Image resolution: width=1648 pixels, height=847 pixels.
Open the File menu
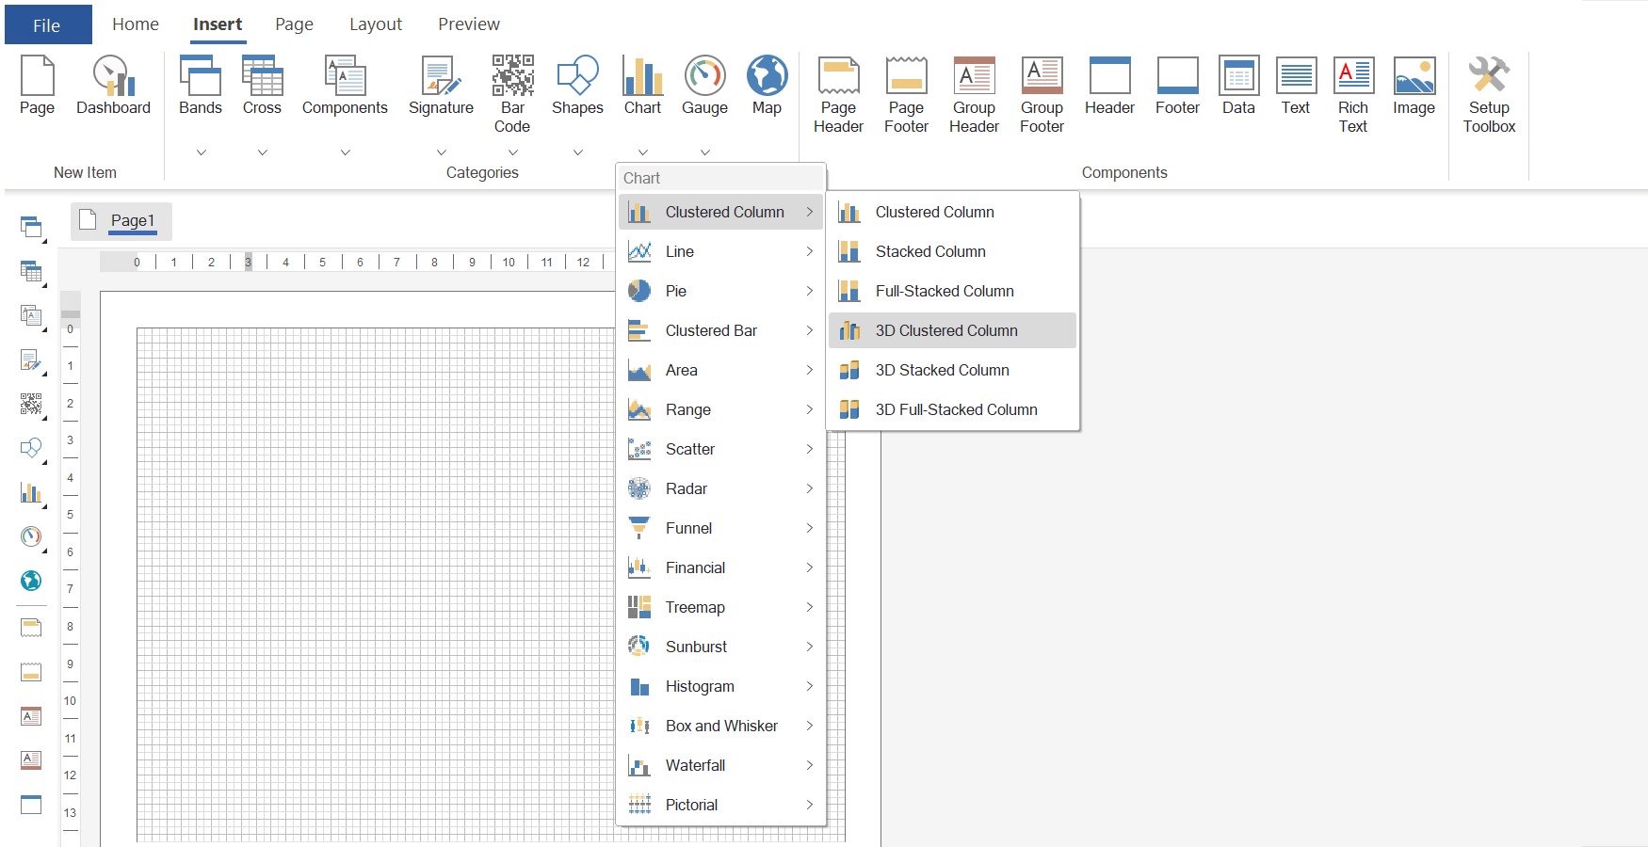click(47, 24)
